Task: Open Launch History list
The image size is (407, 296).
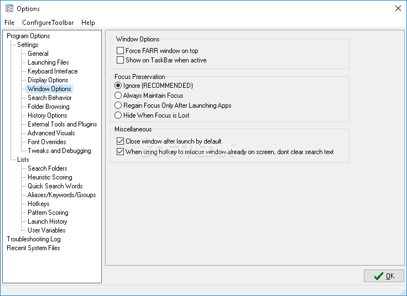Action: pos(48,221)
